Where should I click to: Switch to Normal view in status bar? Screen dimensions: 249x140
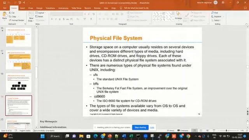click(195, 131)
